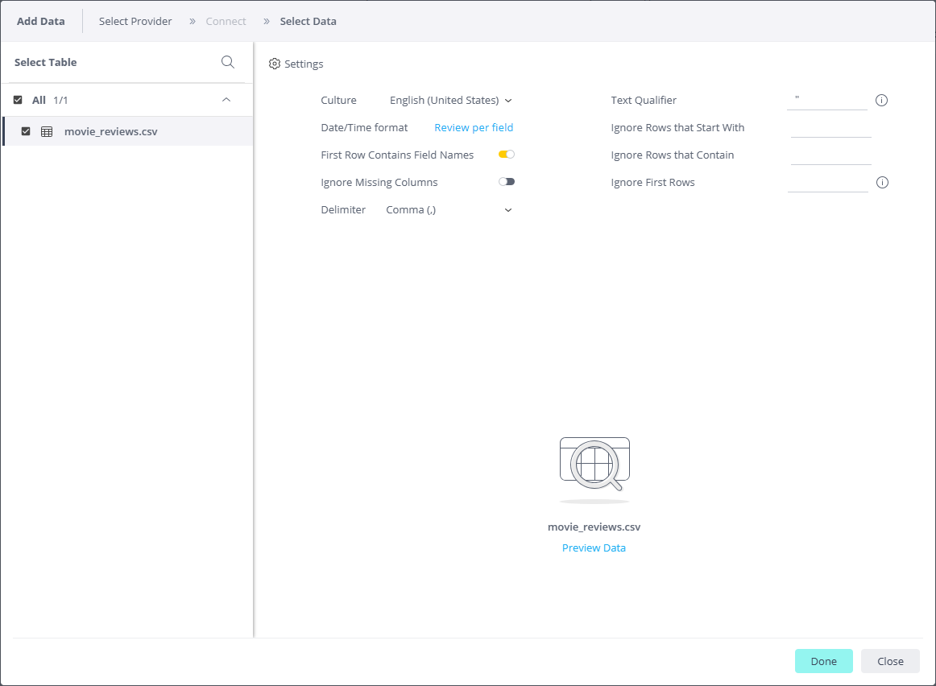This screenshot has height=686, width=936.
Task: Click the table icon beside movie_reviews.csv
Action: tap(47, 131)
